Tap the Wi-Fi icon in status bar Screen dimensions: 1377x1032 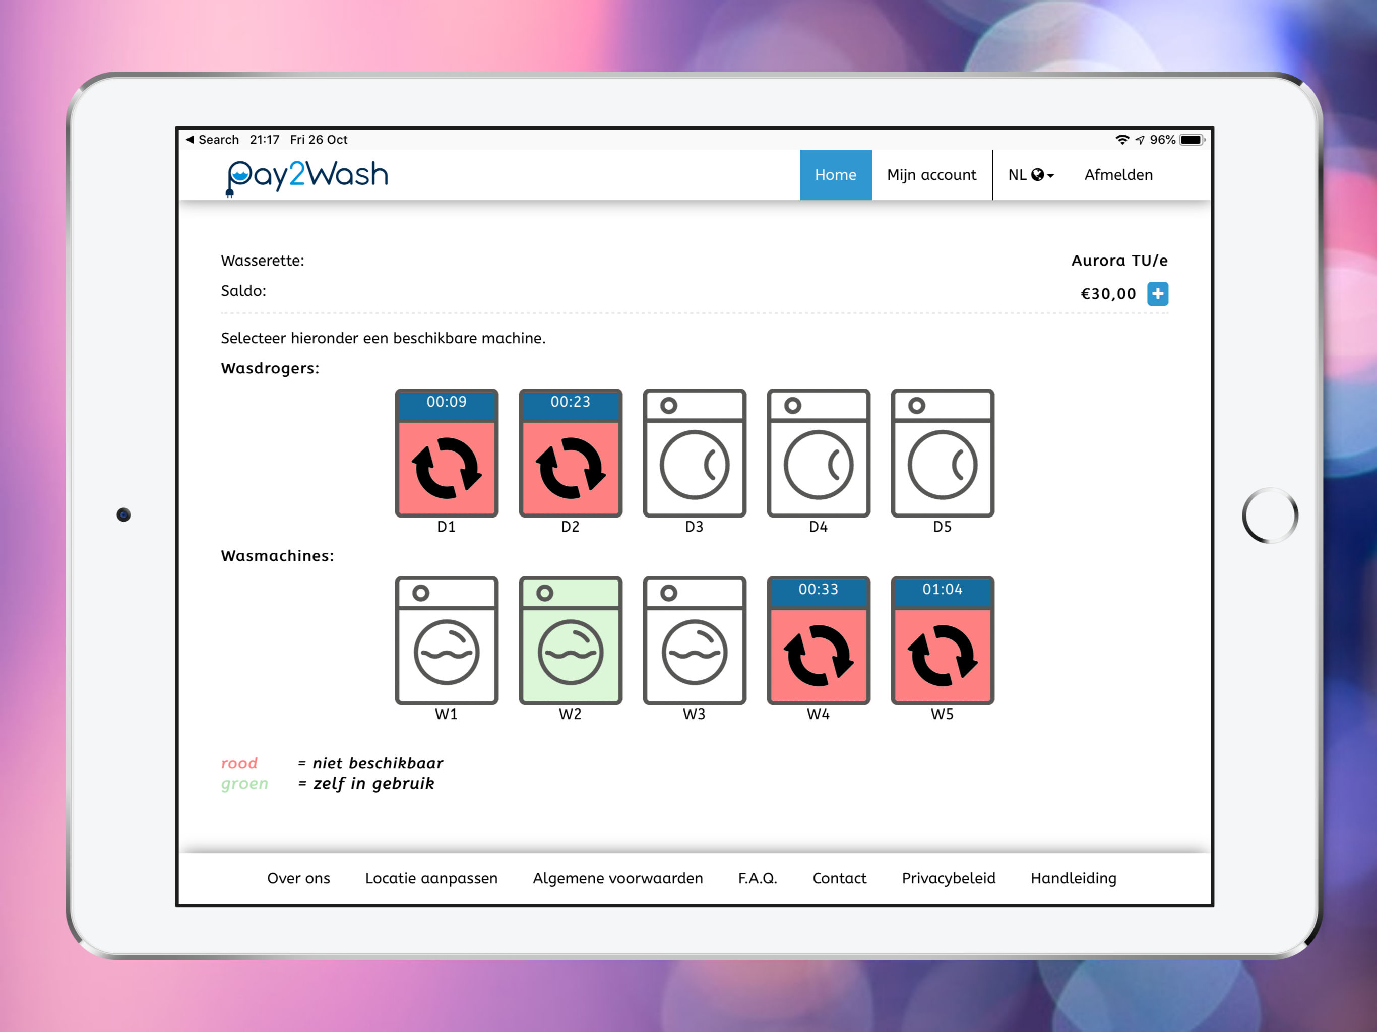(x=1122, y=140)
